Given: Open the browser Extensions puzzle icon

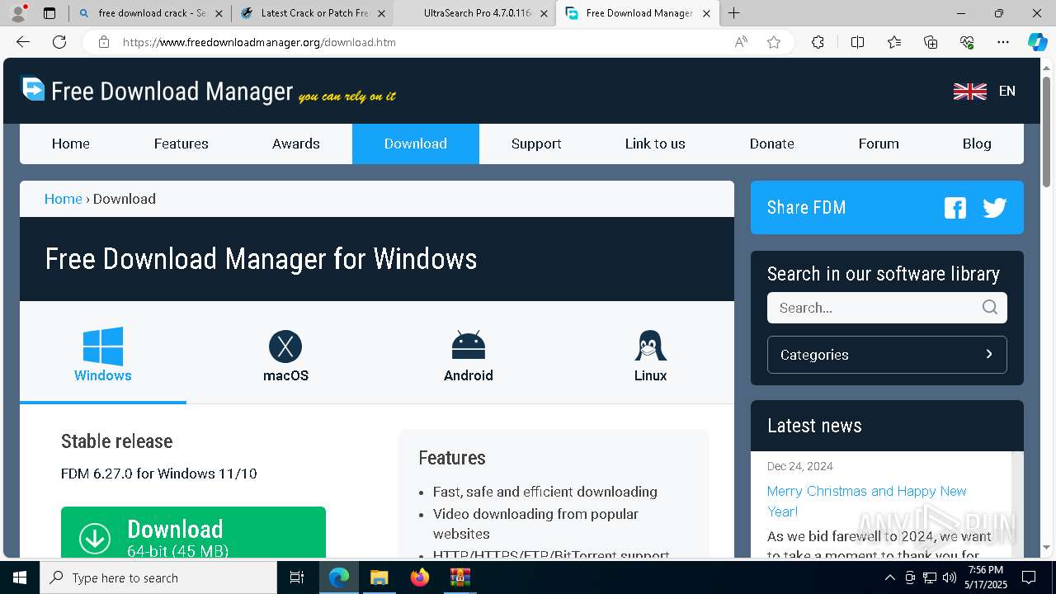Looking at the screenshot, I should coord(818,42).
